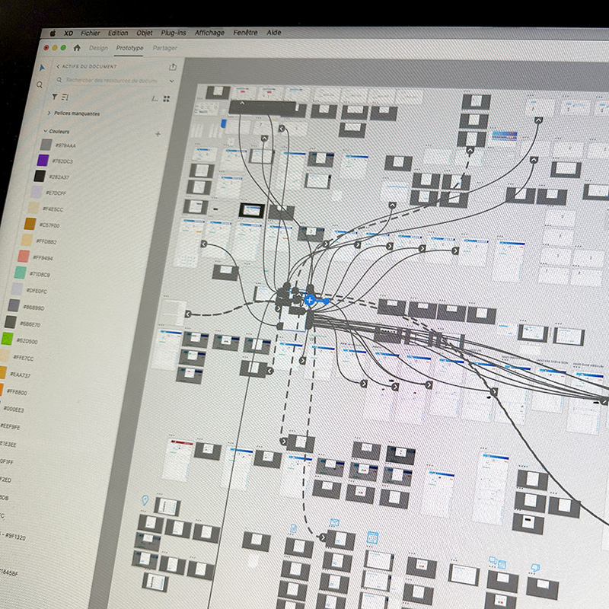Click the sort order icon beside filter

pyautogui.click(x=65, y=97)
